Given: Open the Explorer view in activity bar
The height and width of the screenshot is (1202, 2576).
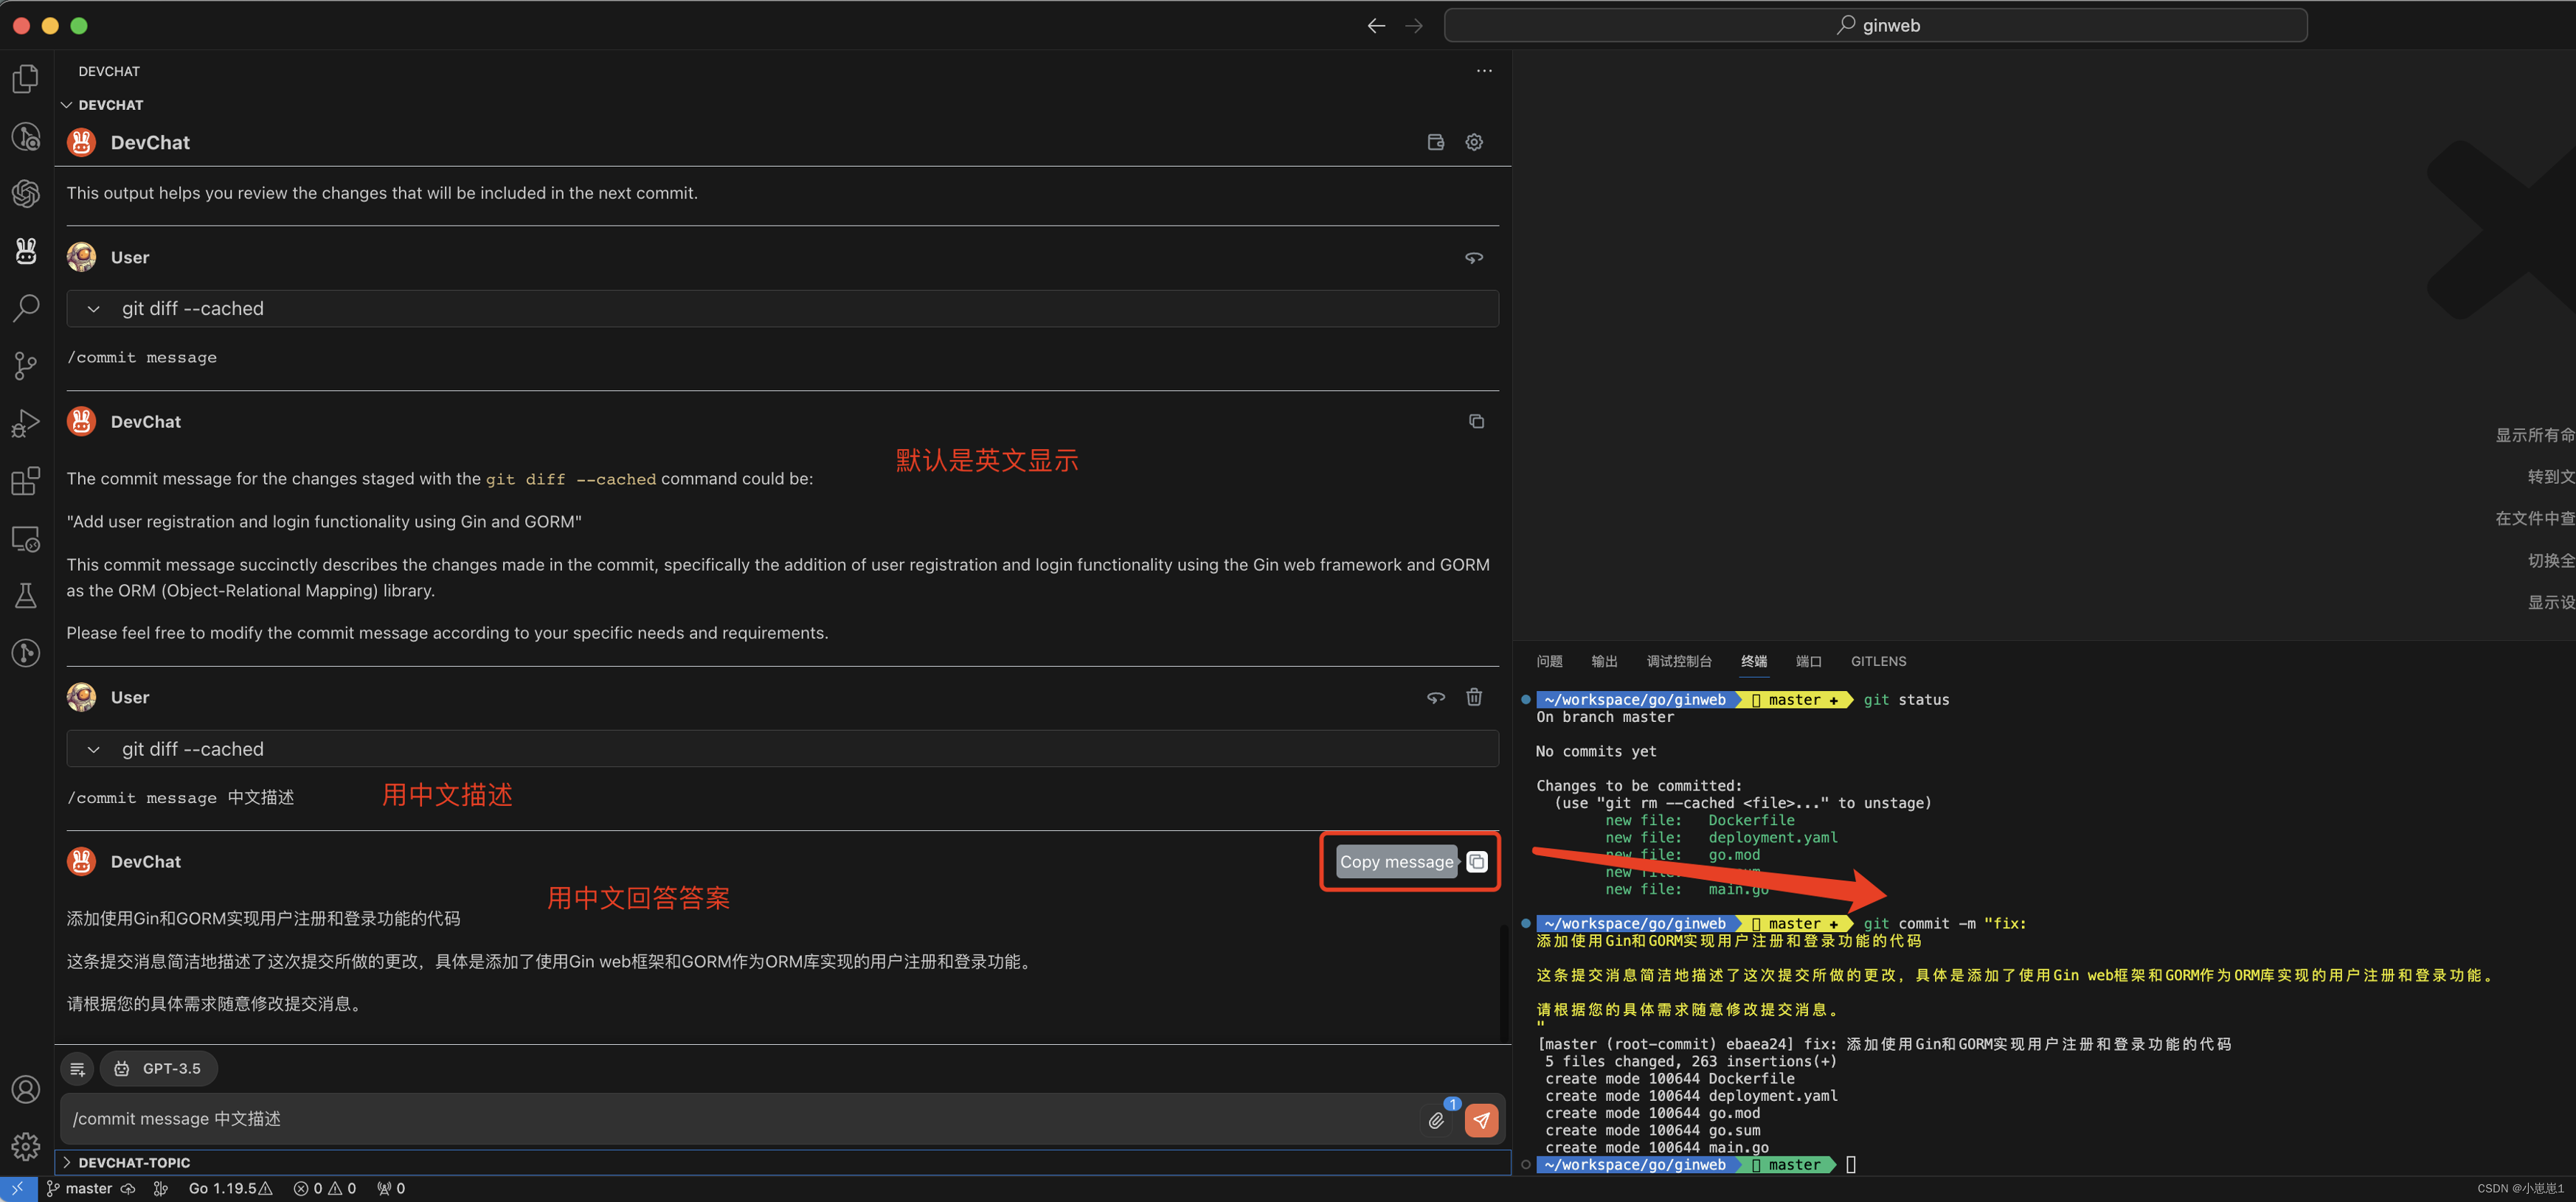Looking at the screenshot, I should pos(26,78).
